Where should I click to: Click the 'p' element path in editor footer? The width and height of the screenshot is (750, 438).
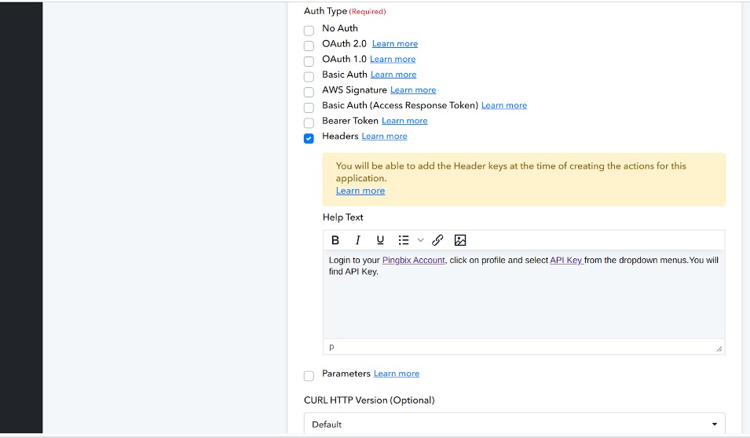331,347
